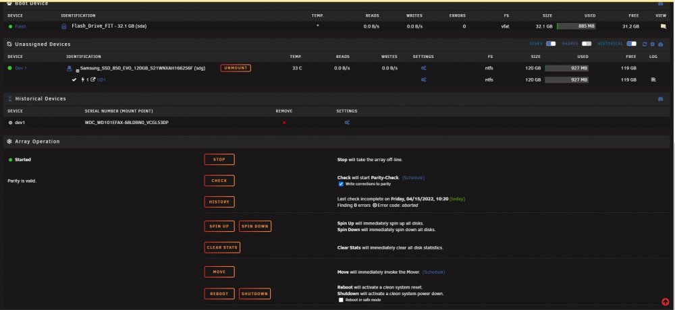Image resolution: width=675 pixels, height=310 pixels.
Task: Click SPIN UP to spin up disks
Action: point(219,226)
